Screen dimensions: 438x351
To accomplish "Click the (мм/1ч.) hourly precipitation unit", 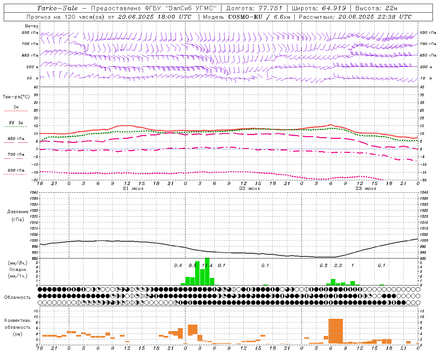I will tap(18, 276).
